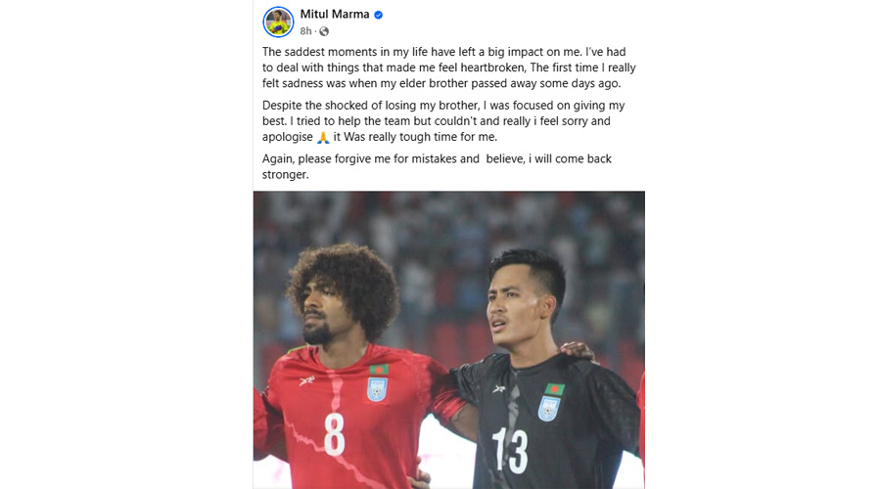Screen dimensions: 881x489
Task: Click the number 13 on black jersey
Action: click(x=510, y=451)
